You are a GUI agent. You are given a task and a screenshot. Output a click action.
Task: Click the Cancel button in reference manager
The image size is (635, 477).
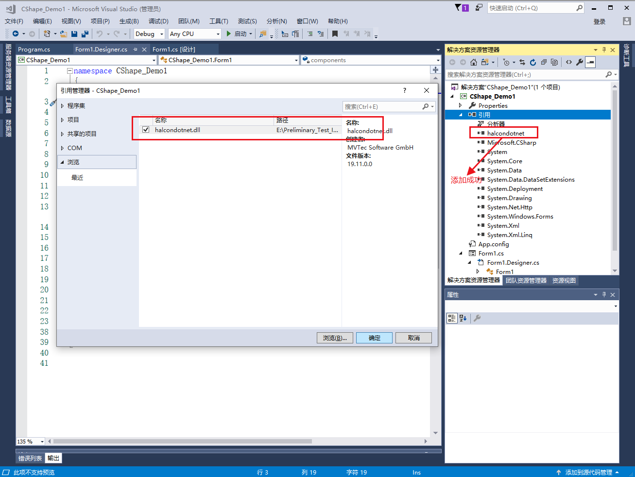point(413,338)
